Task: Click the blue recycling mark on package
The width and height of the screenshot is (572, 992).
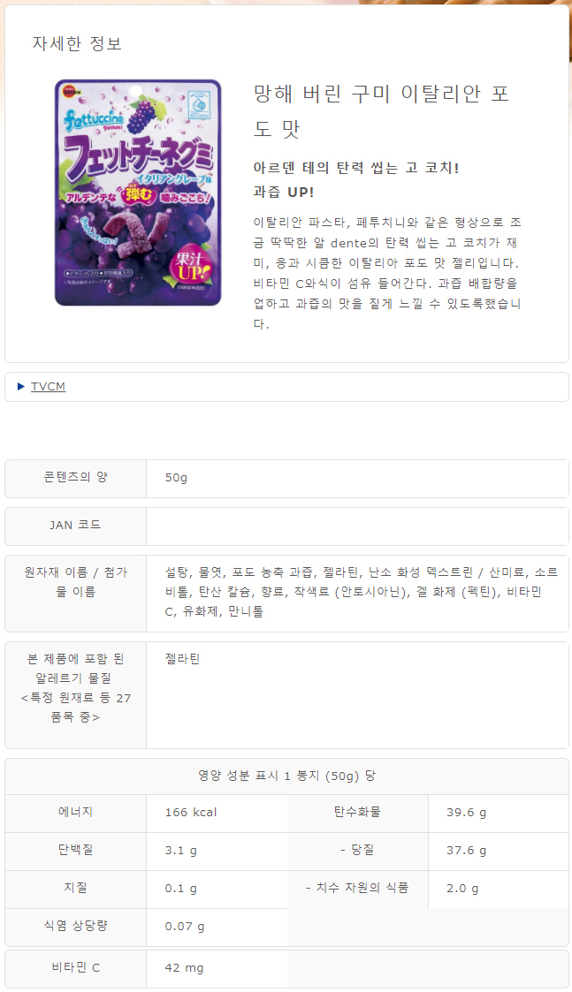Action: pyautogui.click(x=200, y=104)
